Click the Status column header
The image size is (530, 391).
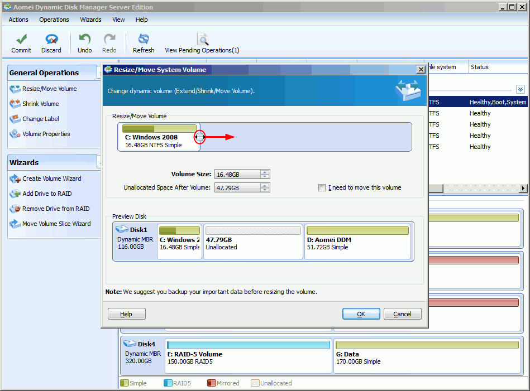(498, 67)
